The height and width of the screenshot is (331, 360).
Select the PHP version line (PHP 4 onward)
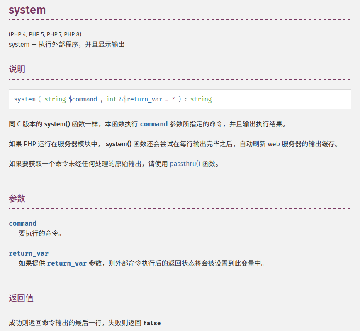point(44,34)
